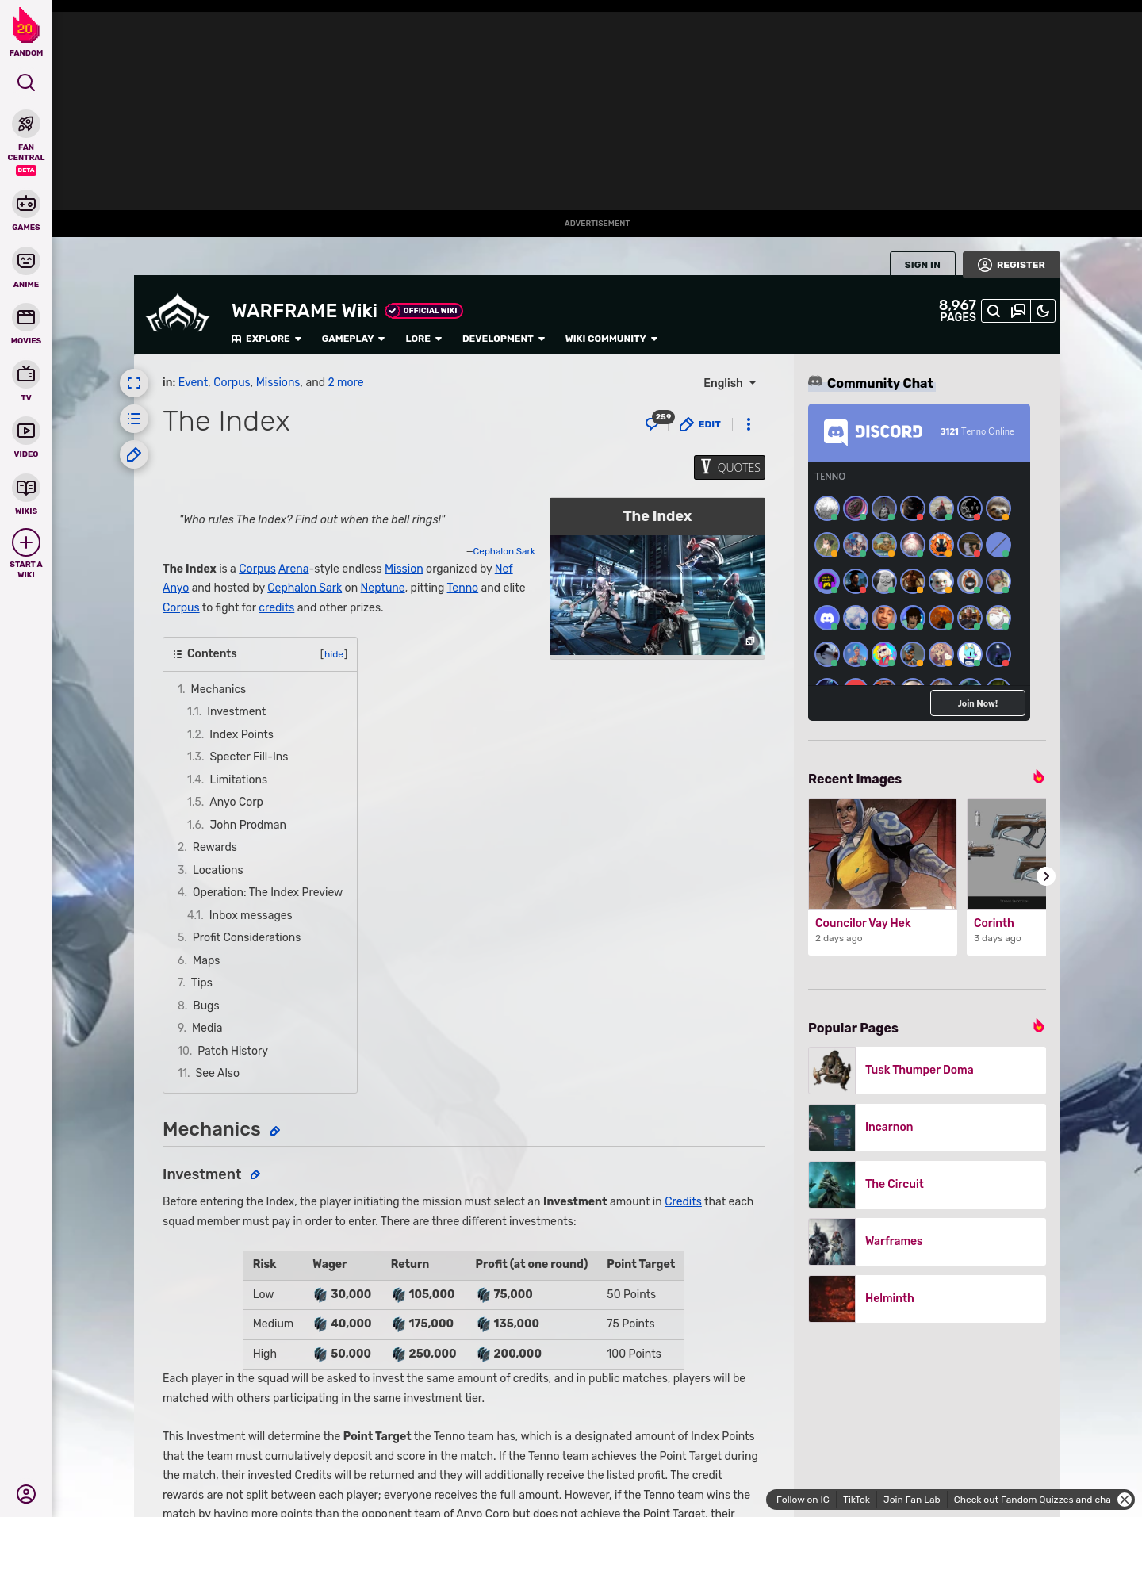
Task: Click the Discord logo banner
Action: click(873, 432)
